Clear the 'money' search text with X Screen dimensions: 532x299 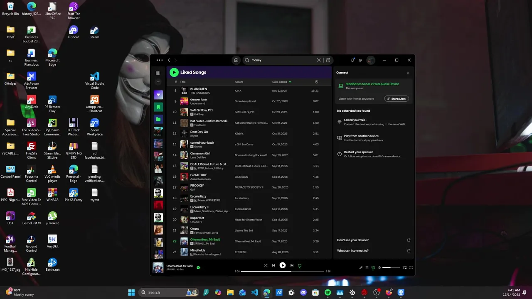point(319,60)
